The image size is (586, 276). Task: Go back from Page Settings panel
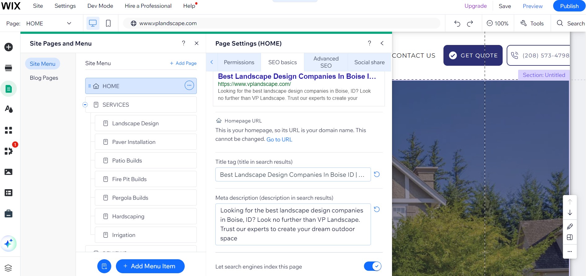[x=382, y=43]
